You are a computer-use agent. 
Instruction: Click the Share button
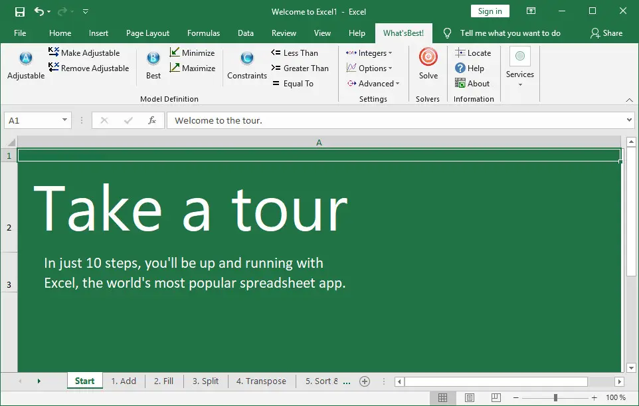point(606,33)
